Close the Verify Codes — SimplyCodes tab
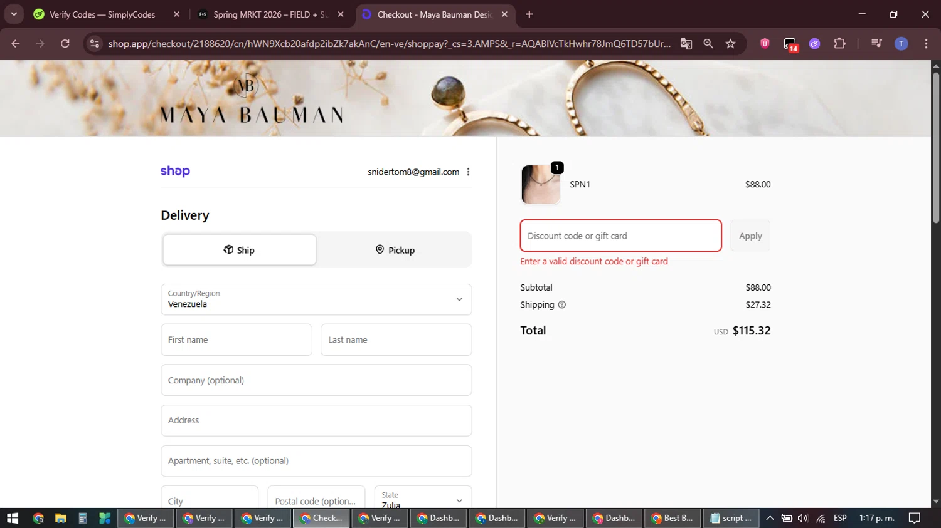 (176, 14)
